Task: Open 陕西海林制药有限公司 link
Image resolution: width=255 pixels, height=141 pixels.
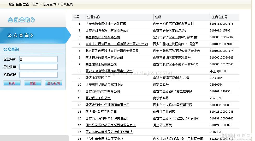Action: pos(101,112)
